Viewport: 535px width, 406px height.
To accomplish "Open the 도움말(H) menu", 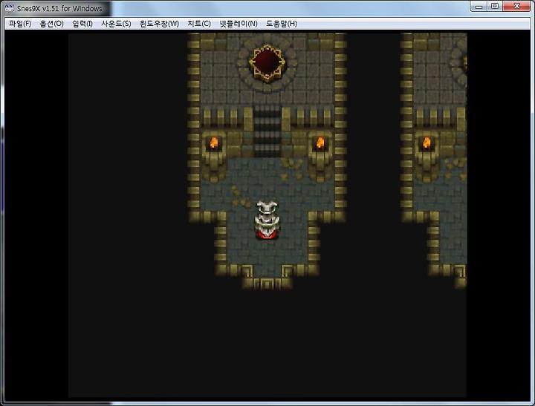I will [x=282, y=24].
